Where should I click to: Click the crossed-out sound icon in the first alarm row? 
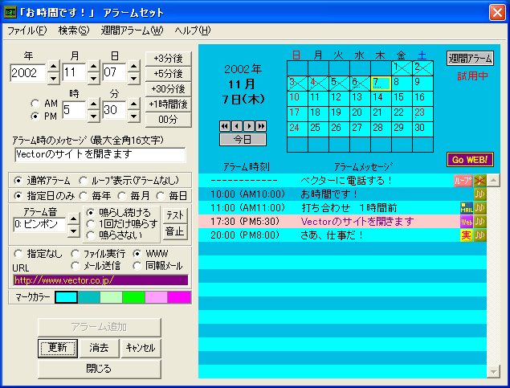[x=479, y=181]
